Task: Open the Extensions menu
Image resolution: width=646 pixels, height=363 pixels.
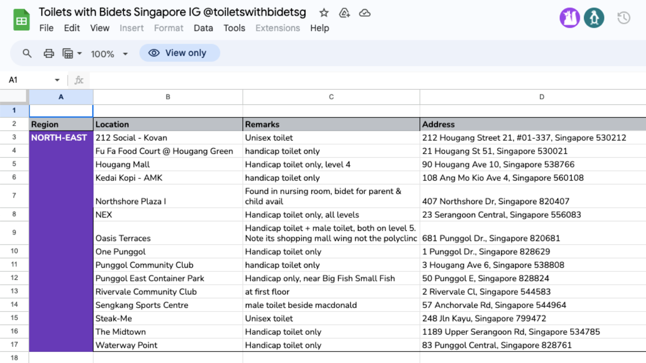Action: [x=278, y=28]
